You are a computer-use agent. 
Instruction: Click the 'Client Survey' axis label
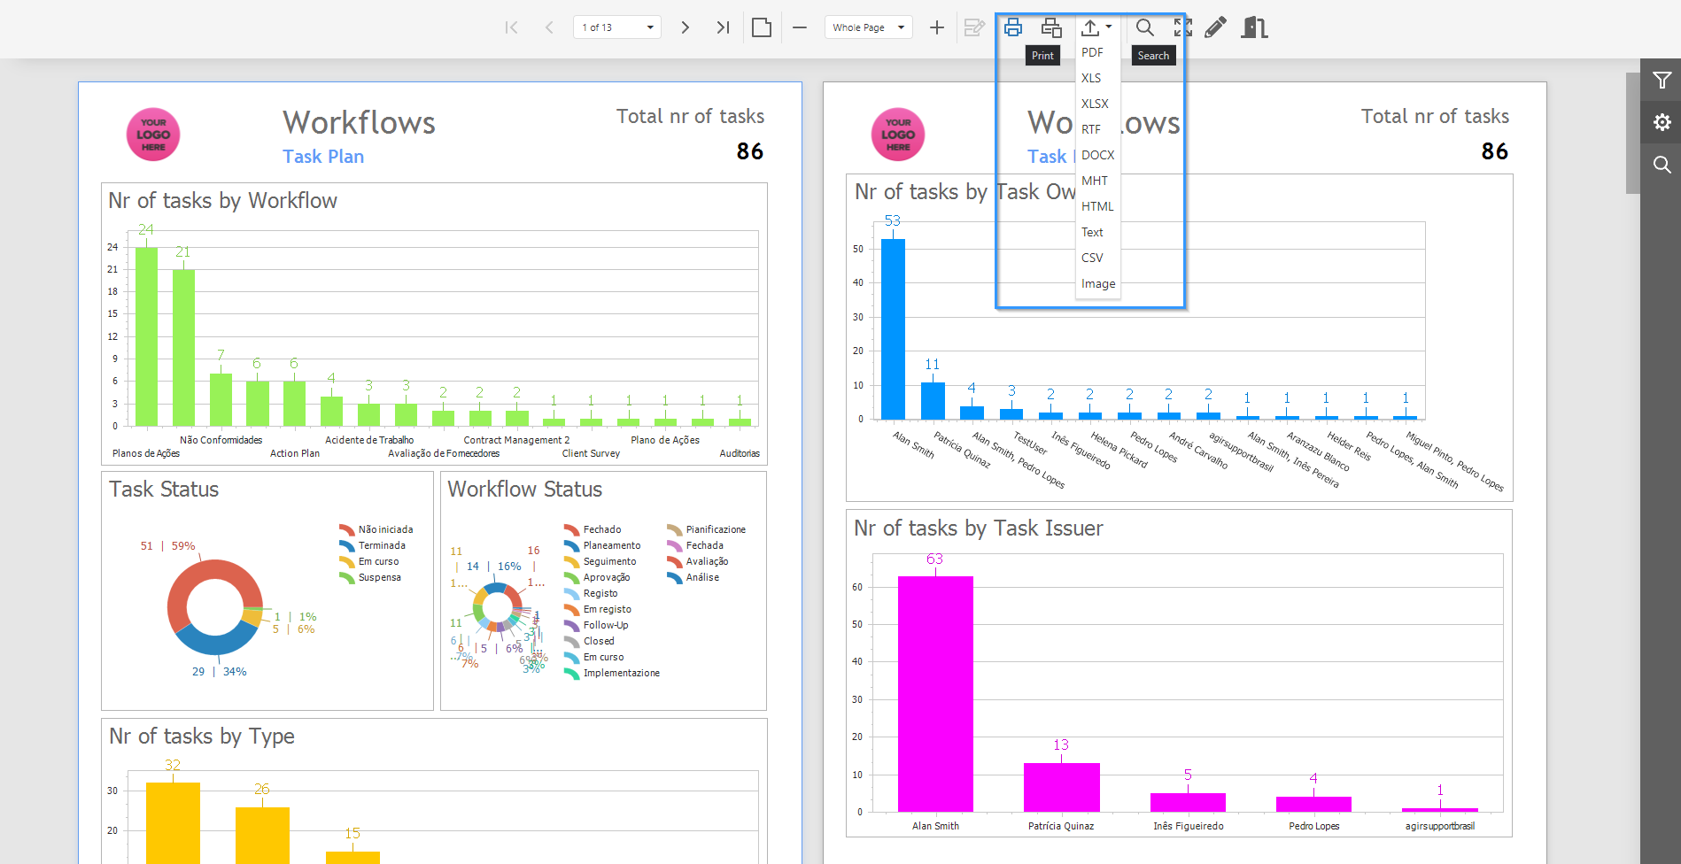click(x=591, y=453)
